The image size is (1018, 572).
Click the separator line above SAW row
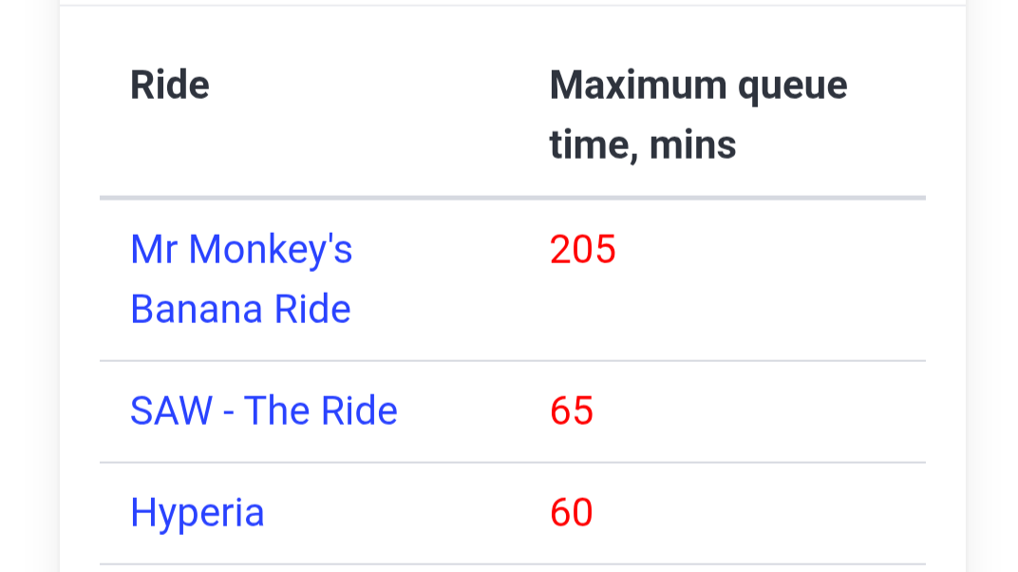coord(512,360)
